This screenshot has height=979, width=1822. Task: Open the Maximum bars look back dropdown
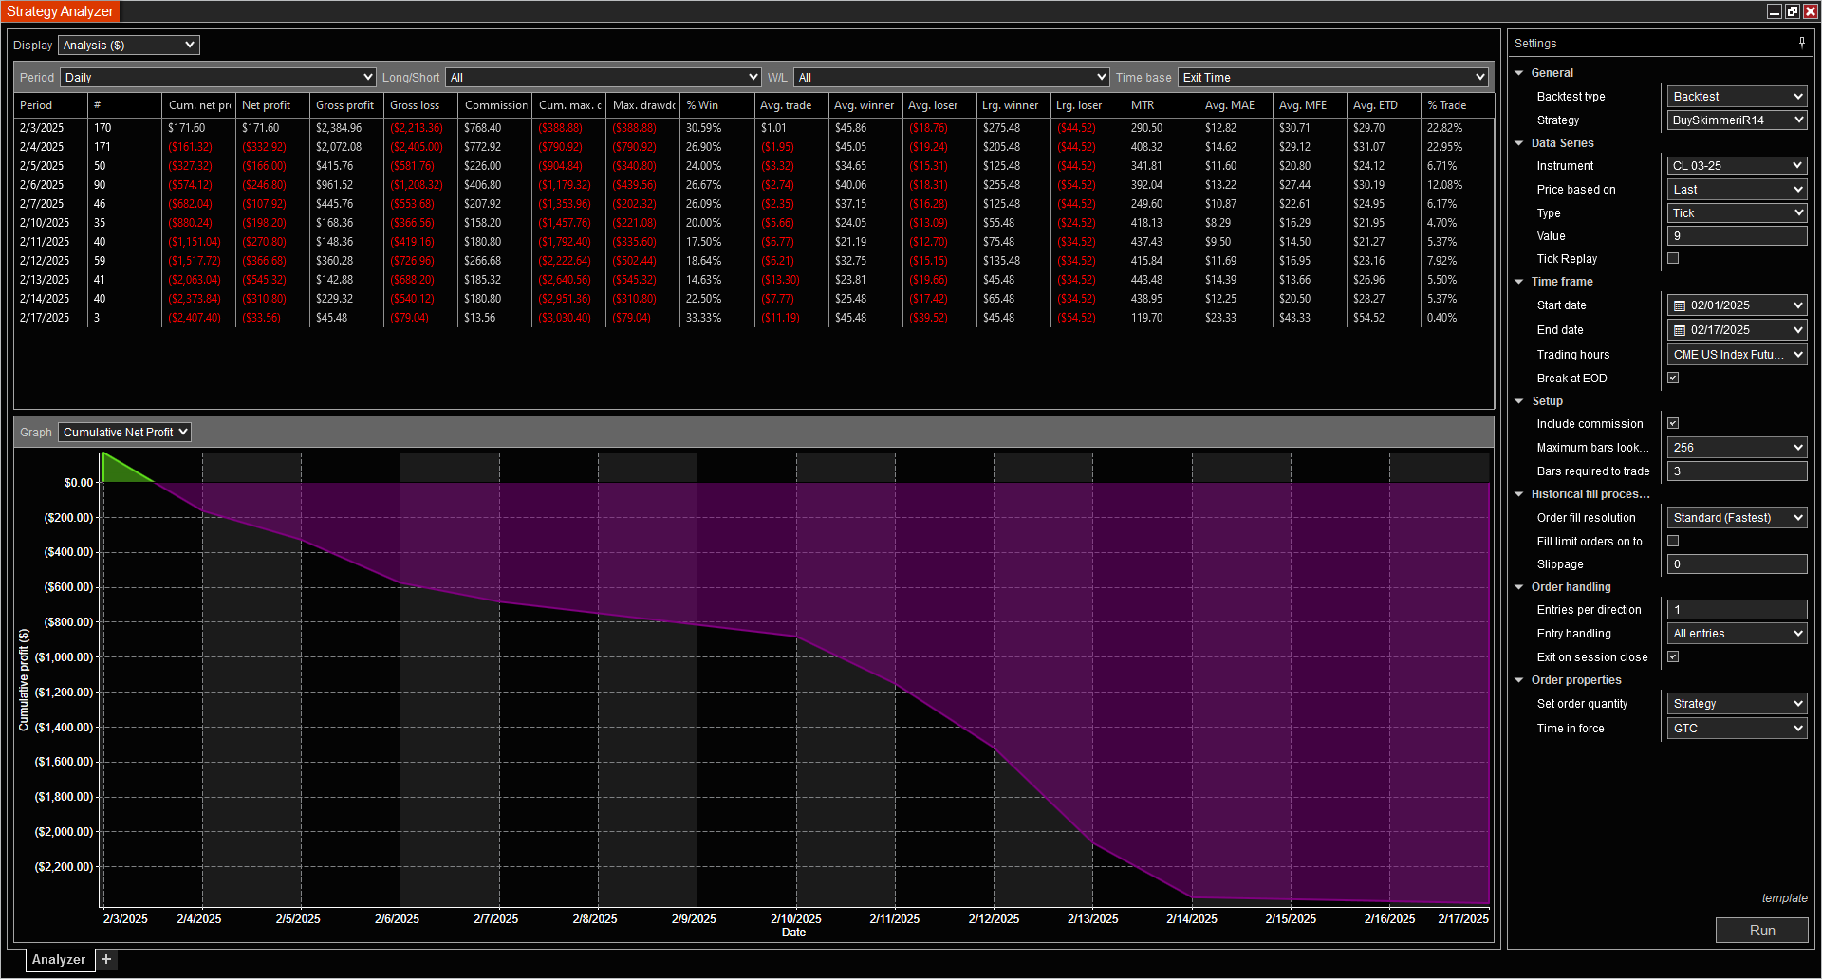click(1737, 448)
